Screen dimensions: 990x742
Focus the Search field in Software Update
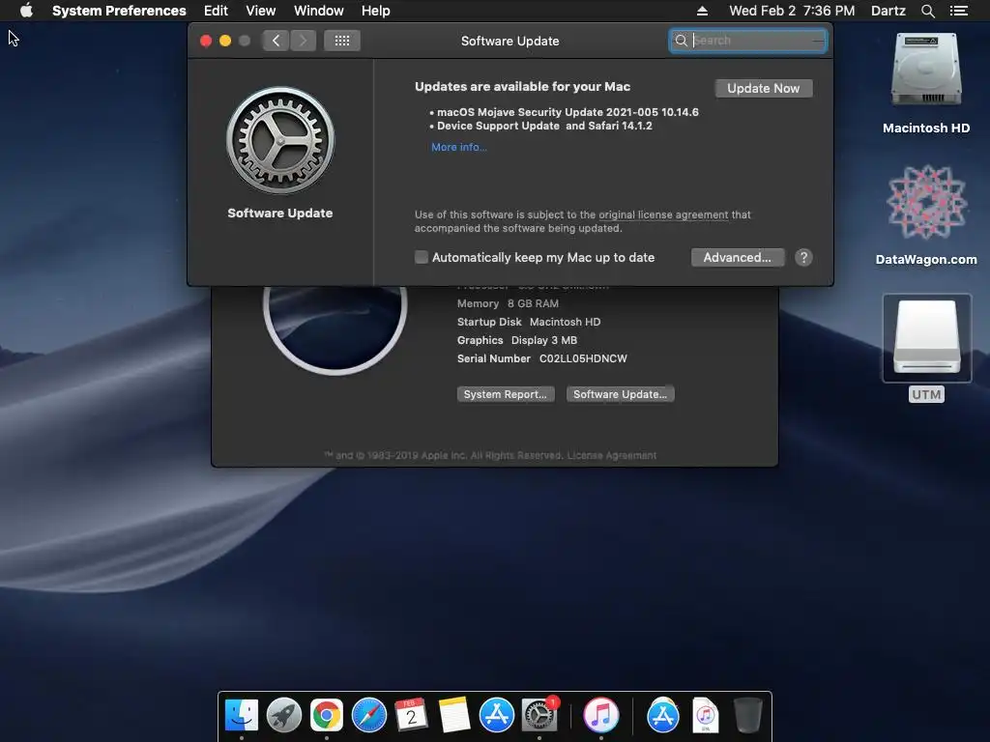click(747, 41)
